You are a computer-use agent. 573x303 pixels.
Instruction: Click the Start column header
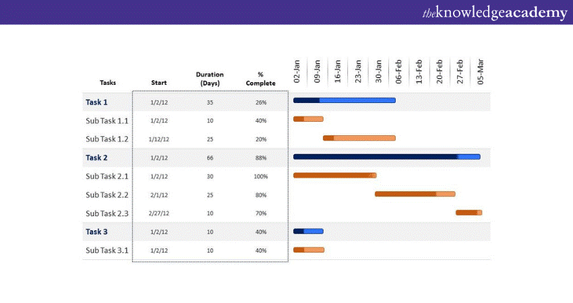point(159,83)
